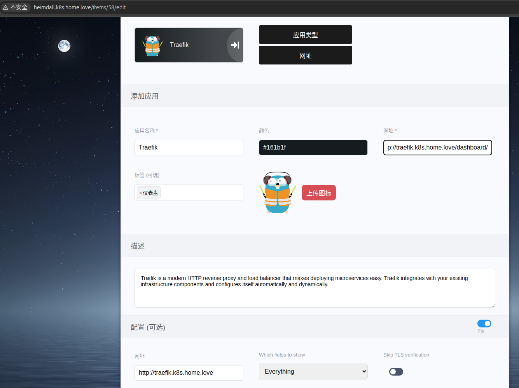Click the description textarea about Træfik

click(x=315, y=288)
